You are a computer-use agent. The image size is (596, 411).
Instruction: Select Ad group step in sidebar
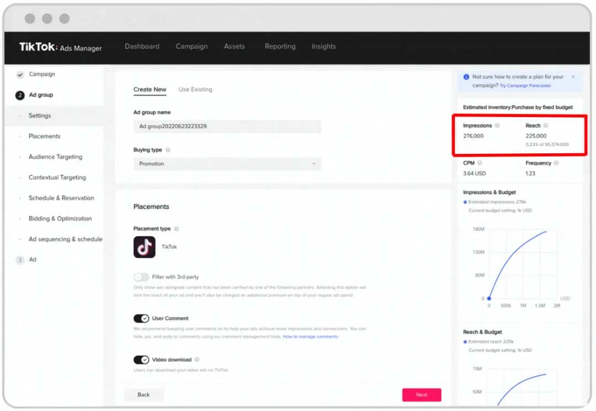41,95
